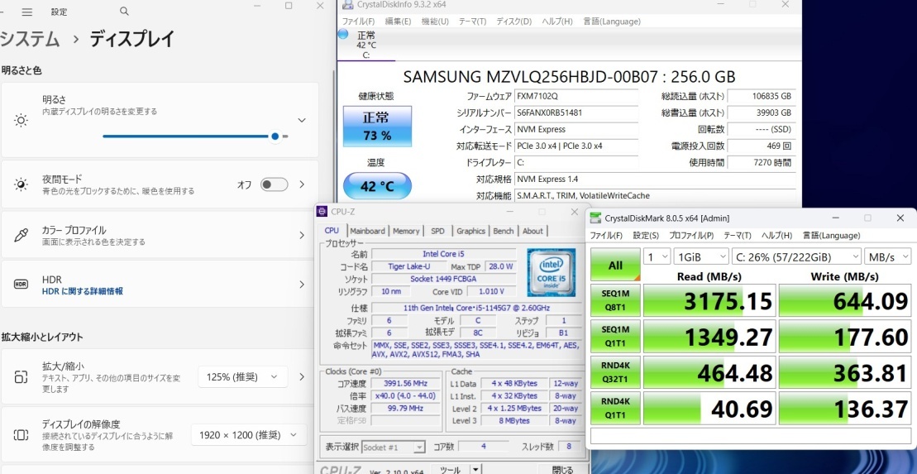
Task: Click the night light icon
Action: coord(21,184)
